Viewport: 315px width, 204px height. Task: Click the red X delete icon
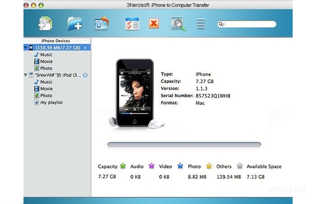tap(154, 23)
